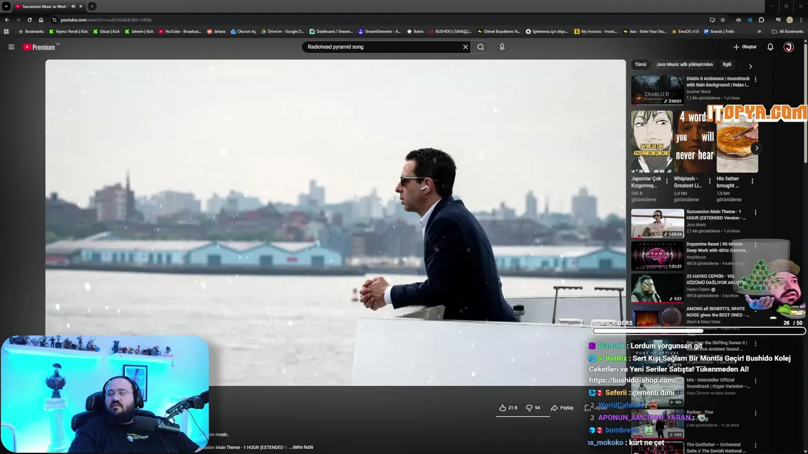The image size is (808, 454).
Task: Show hidden bookmarks overflow chevron
Action: point(758,31)
